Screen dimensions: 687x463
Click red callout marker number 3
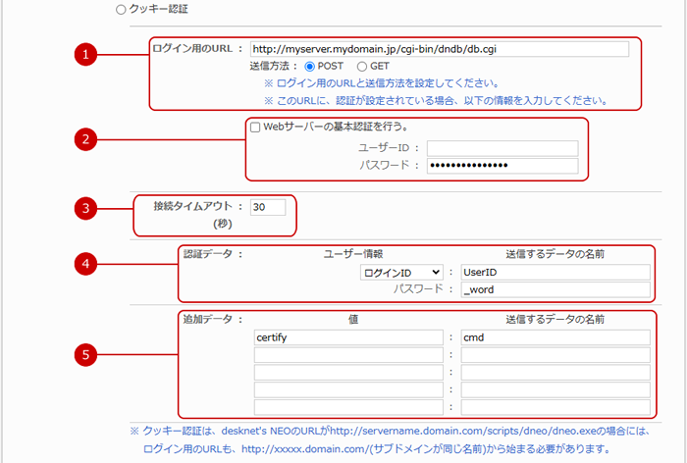(87, 208)
